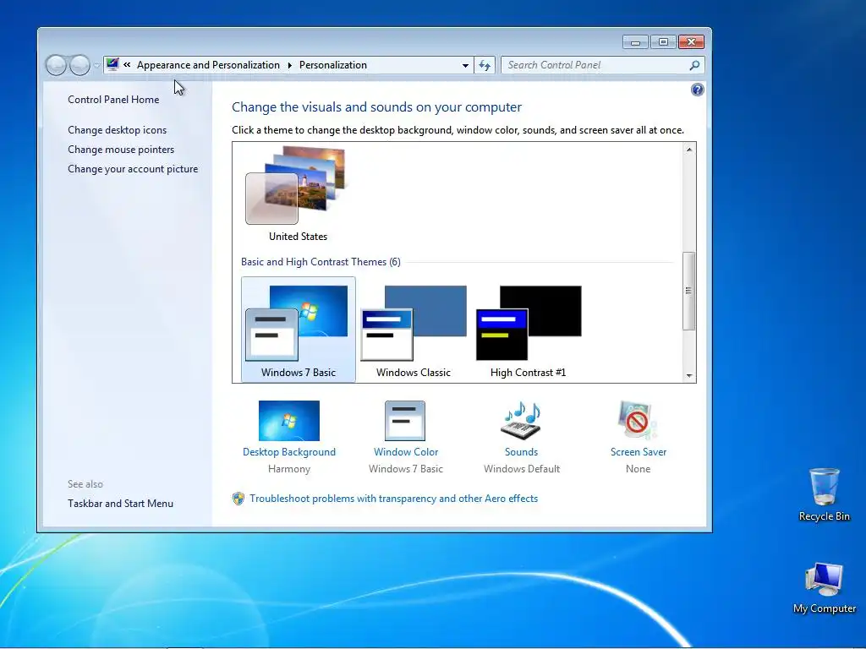Screen dimensions: 866x649
Task: Open Change desktop icons link
Action: click(117, 129)
